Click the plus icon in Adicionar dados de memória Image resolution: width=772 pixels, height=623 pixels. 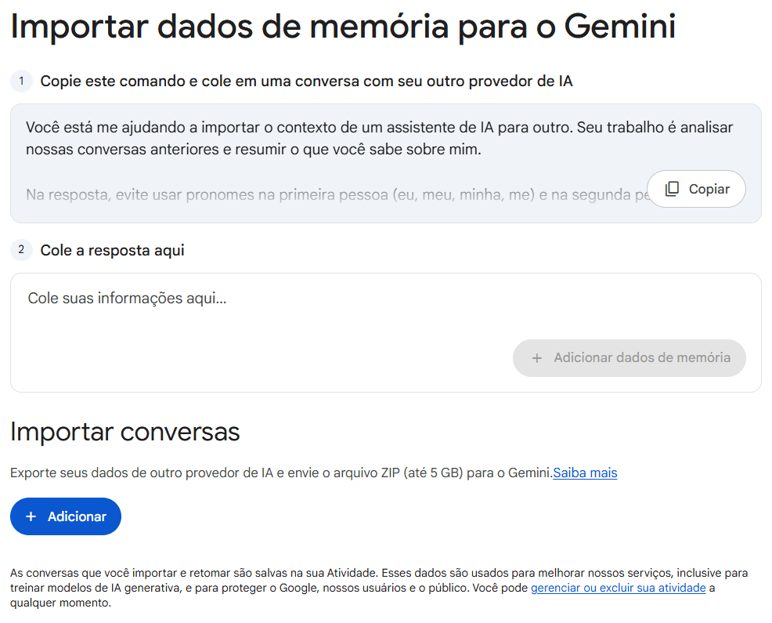(x=537, y=358)
